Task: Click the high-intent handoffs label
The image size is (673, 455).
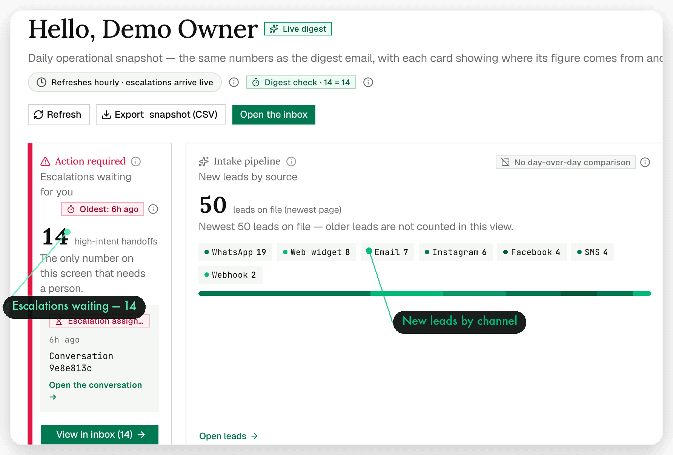Action: click(x=116, y=241)
